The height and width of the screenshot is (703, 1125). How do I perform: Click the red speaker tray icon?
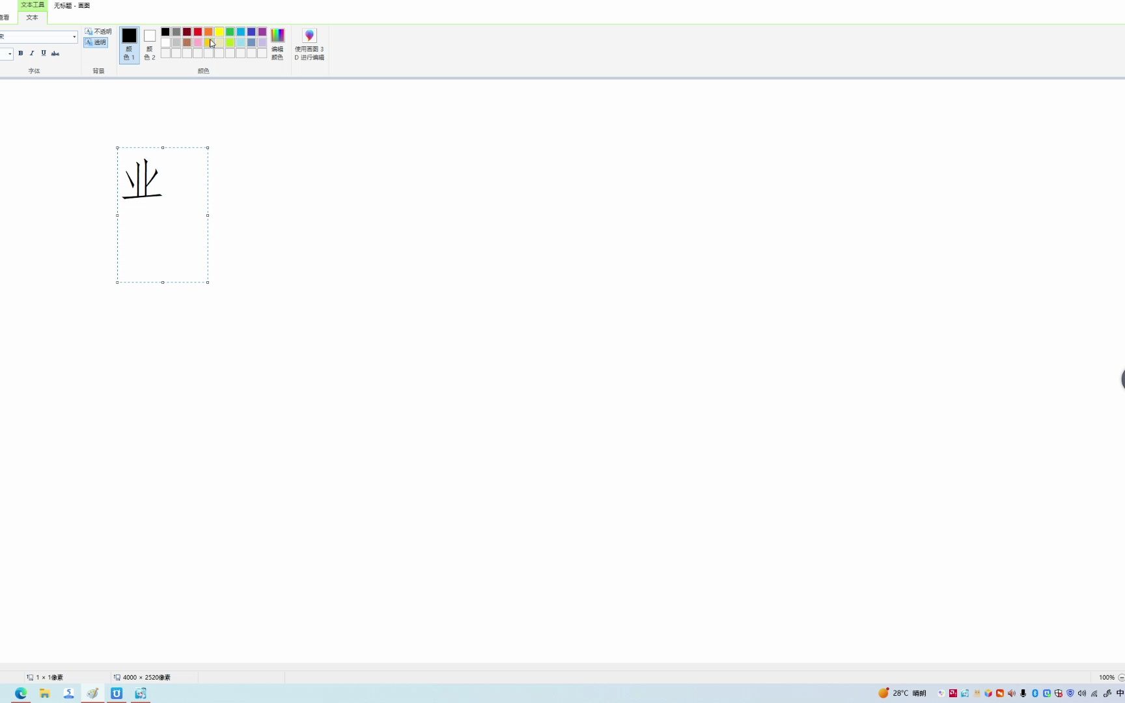(x=1011, y=693)
